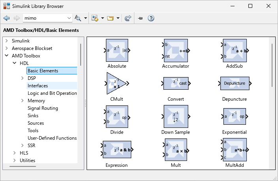The width and height of the screenshot is (278, 181).
Task: Collapse the AMD Toolbox tree node
Action: pos(7,56)
